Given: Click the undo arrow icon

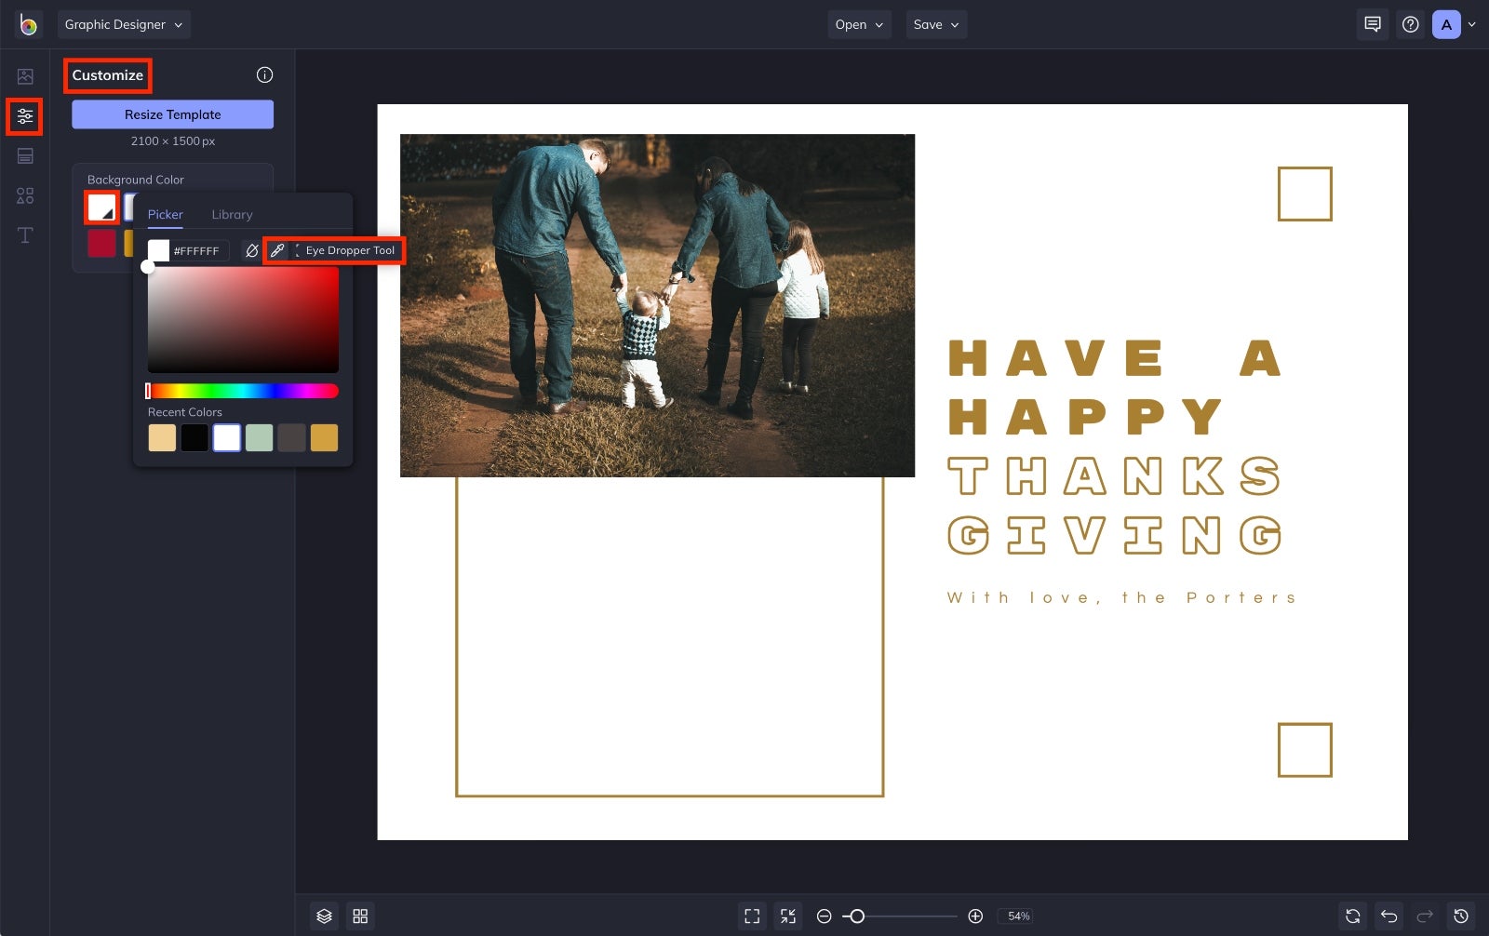Looking at the screenshot, I should click(x=1388, y=916).
